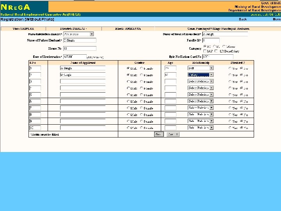The height and width of the screenshot is (211, 281).
Task: Select Female for applicant row 9
Action: coord(141,121)
